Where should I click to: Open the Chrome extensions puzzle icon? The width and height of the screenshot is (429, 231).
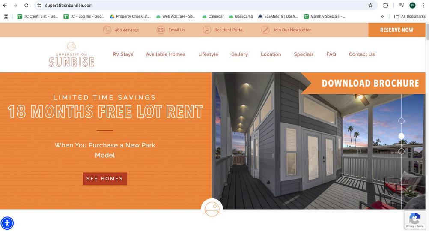coord(385,6)
